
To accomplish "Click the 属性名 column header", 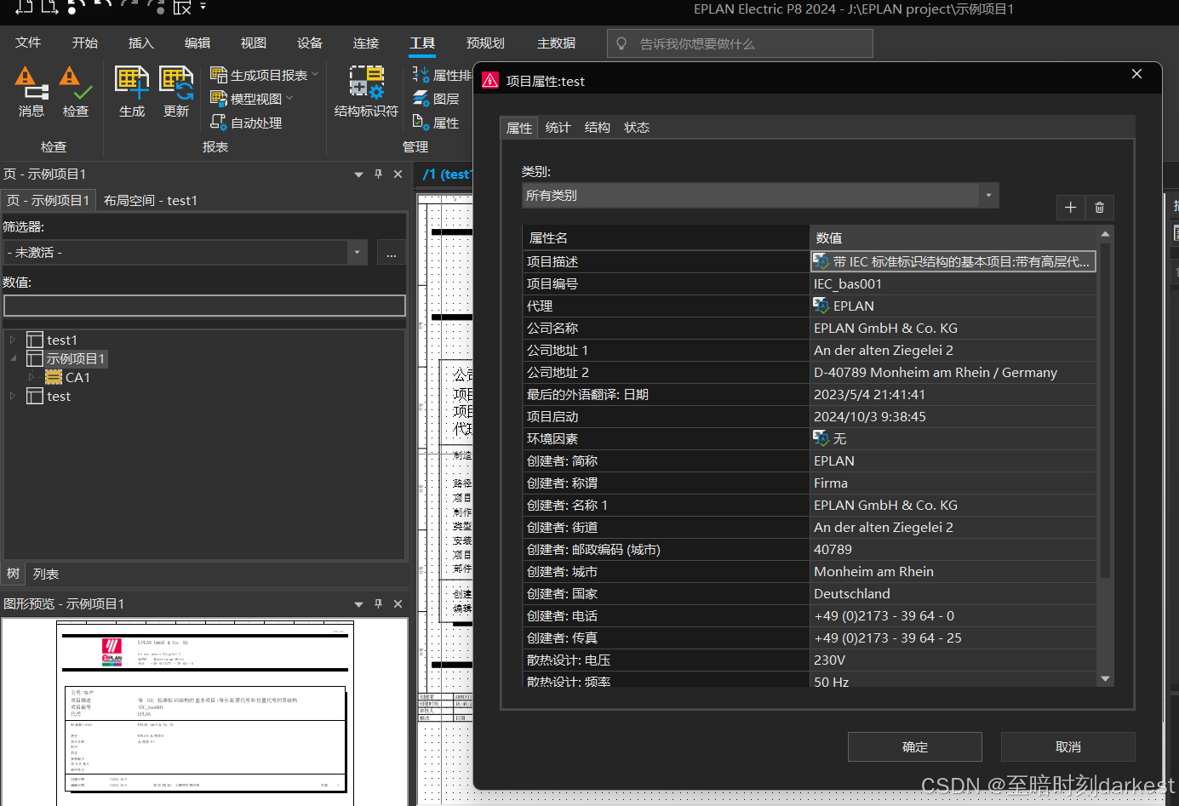I will point(666,237).
